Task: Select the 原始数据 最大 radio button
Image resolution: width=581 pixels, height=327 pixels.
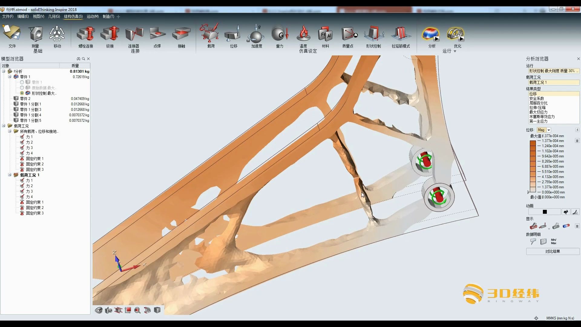Action: pyautogui.click(x=22, y=88)
